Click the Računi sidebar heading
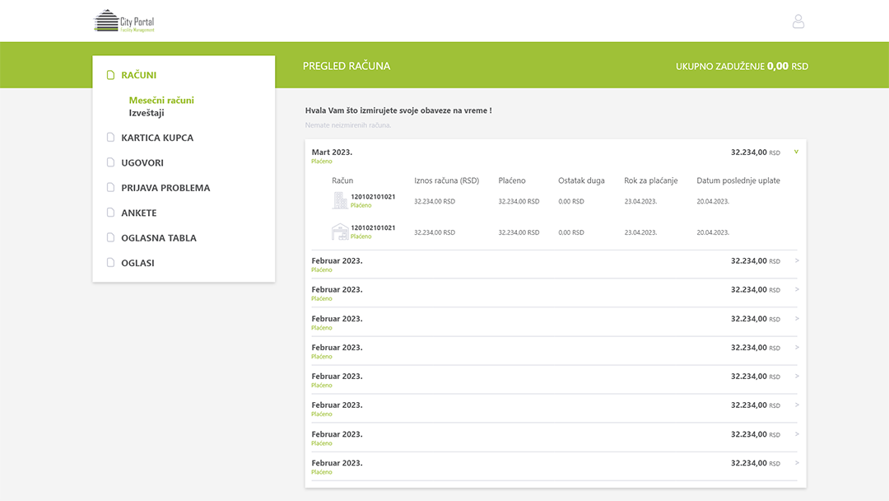The height and width of the screenshot is (501, 889). (138, 75)
